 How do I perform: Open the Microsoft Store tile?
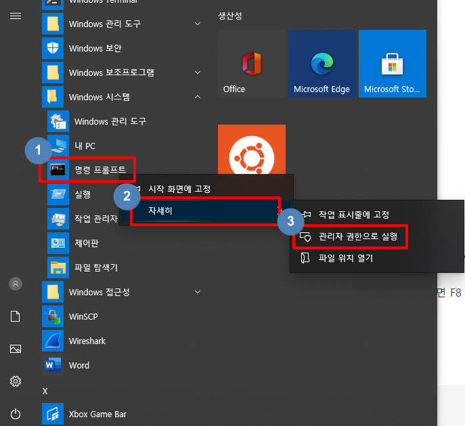click(393, 64)
